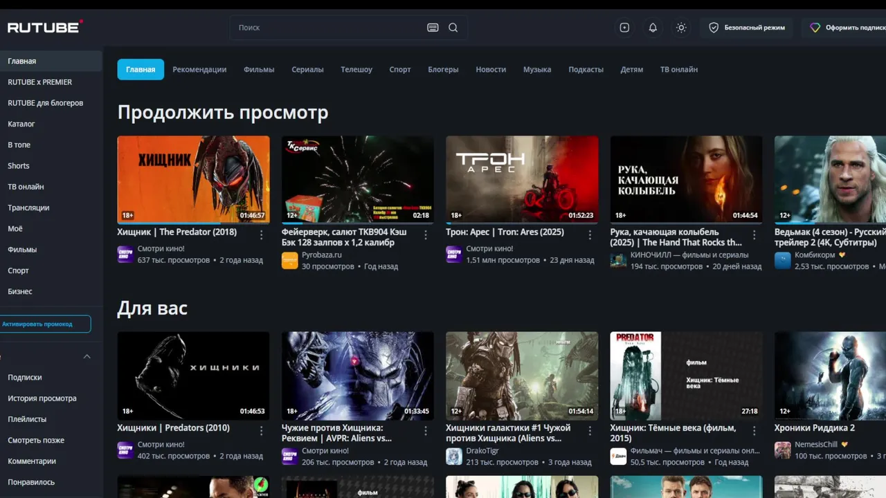Open История просмотра in sidebar
The image size is (886, 498).
pos(51,398)
